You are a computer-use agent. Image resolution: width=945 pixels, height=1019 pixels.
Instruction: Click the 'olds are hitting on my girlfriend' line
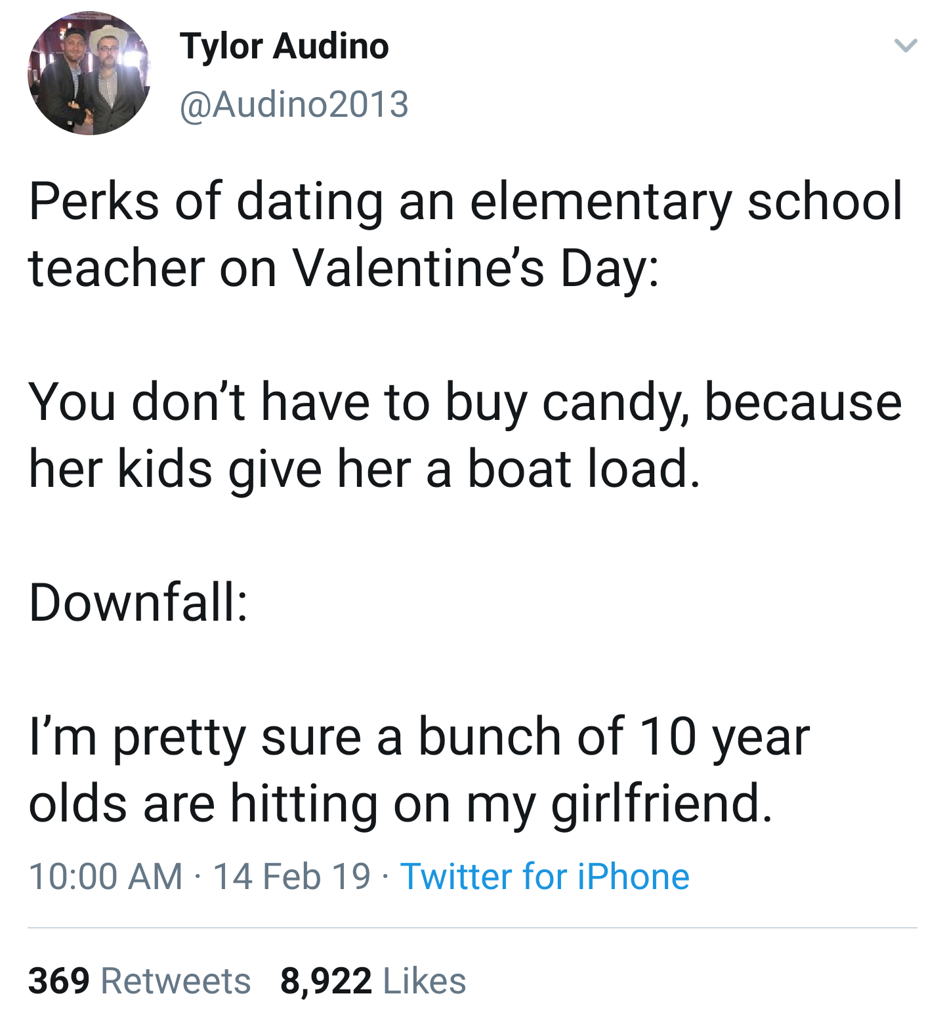tap(400, 803)
